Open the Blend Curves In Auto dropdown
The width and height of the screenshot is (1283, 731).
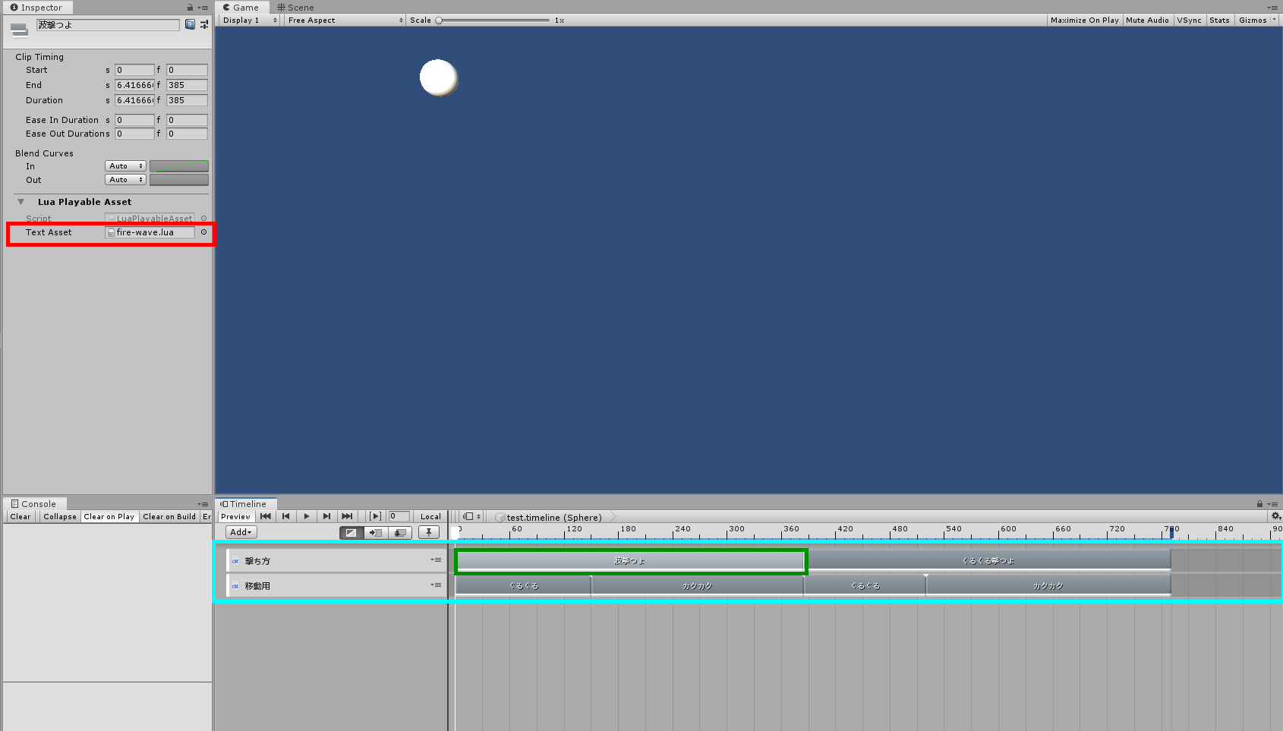pos(125,166)
